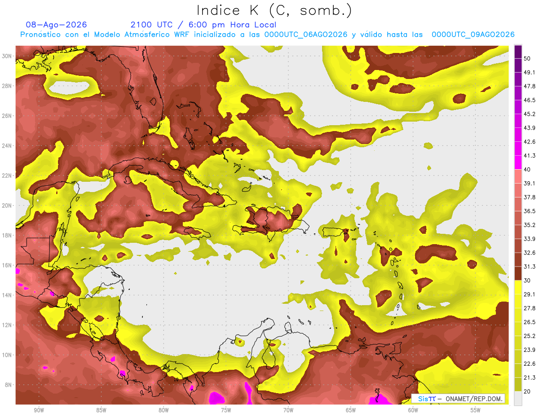
Task: Click the latitude axis label "14N"
Action: (x=7, y=295)
